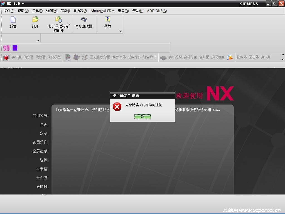This screenshot has width=285, height=214.
Task: Select the 应用模块 welcome topic
Action: pyautogui.click(x=40, y=115)
